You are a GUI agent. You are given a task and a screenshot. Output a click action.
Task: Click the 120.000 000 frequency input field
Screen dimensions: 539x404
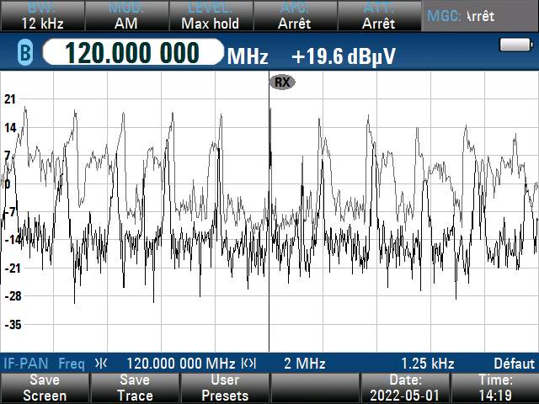(132, 55)
